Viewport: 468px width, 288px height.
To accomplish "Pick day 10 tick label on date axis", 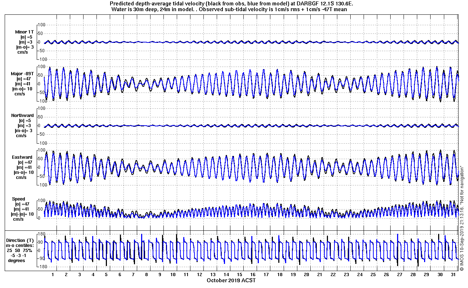I will tap(173, 275).
